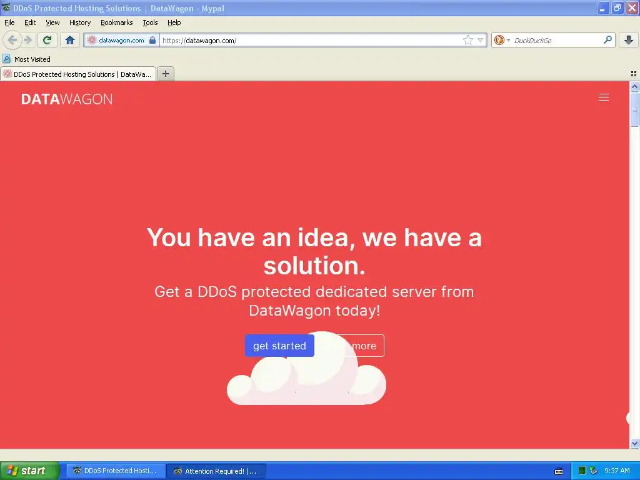Click the page scrollbar up arrow

click(634, 86)
